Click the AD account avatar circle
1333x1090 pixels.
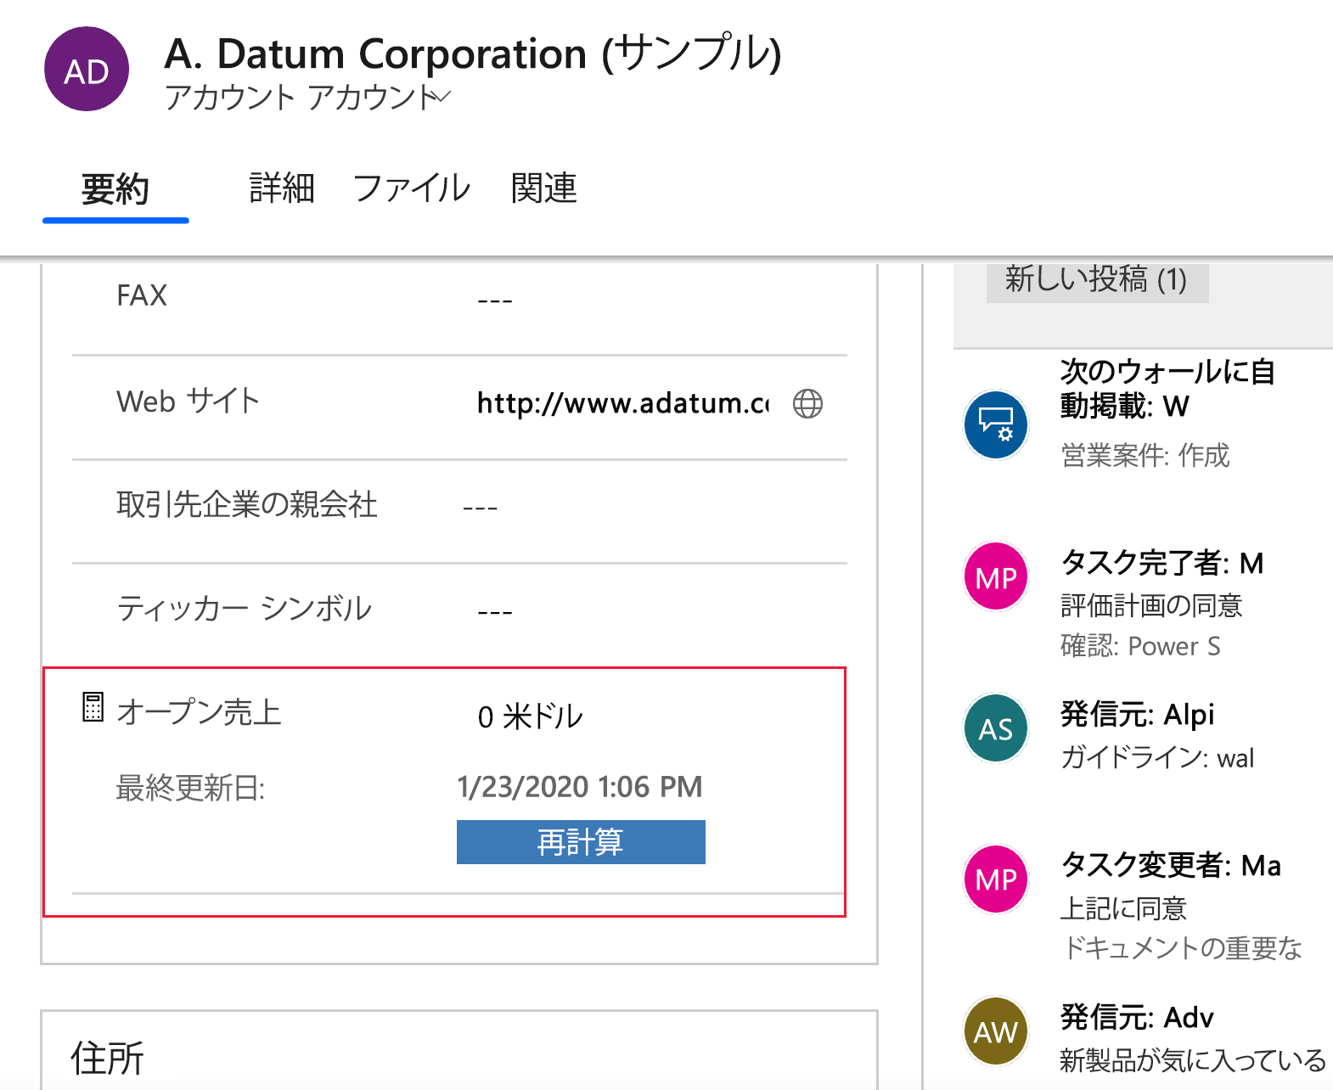(x=87, y=69)
